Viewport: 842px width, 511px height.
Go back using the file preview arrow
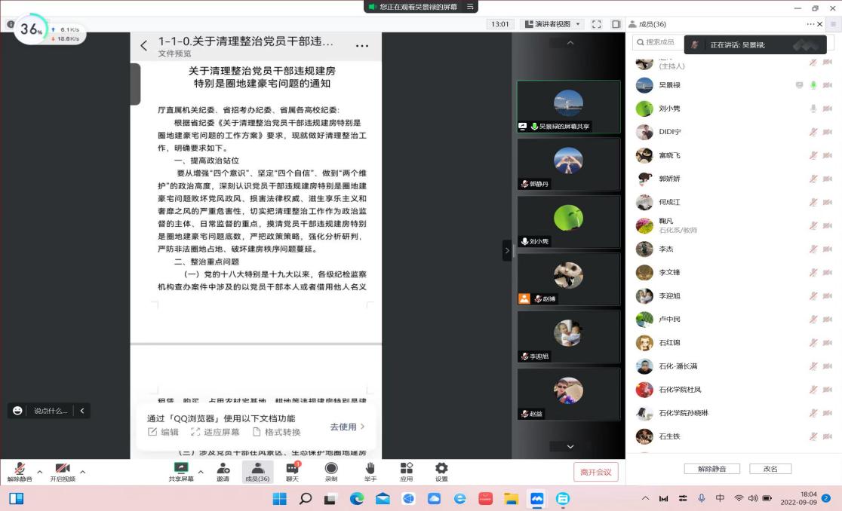click(144, 45)
